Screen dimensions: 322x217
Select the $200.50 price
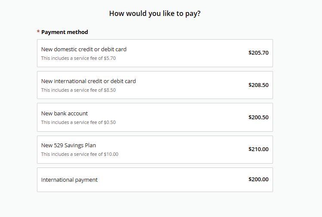258,117
